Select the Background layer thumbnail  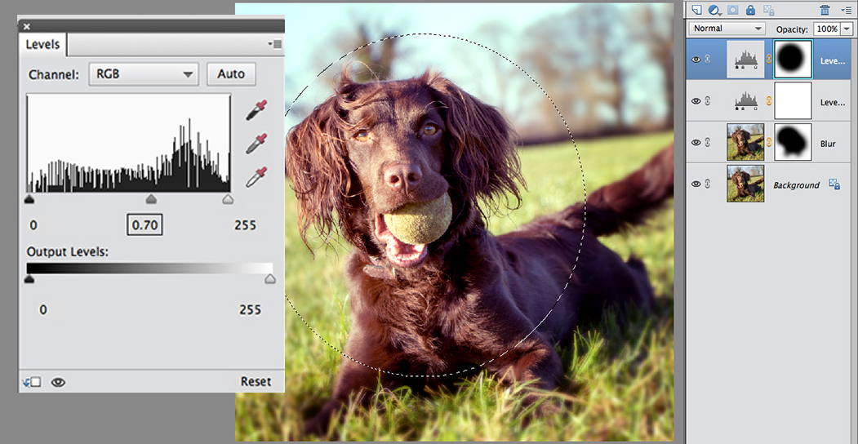pos(745,184)
